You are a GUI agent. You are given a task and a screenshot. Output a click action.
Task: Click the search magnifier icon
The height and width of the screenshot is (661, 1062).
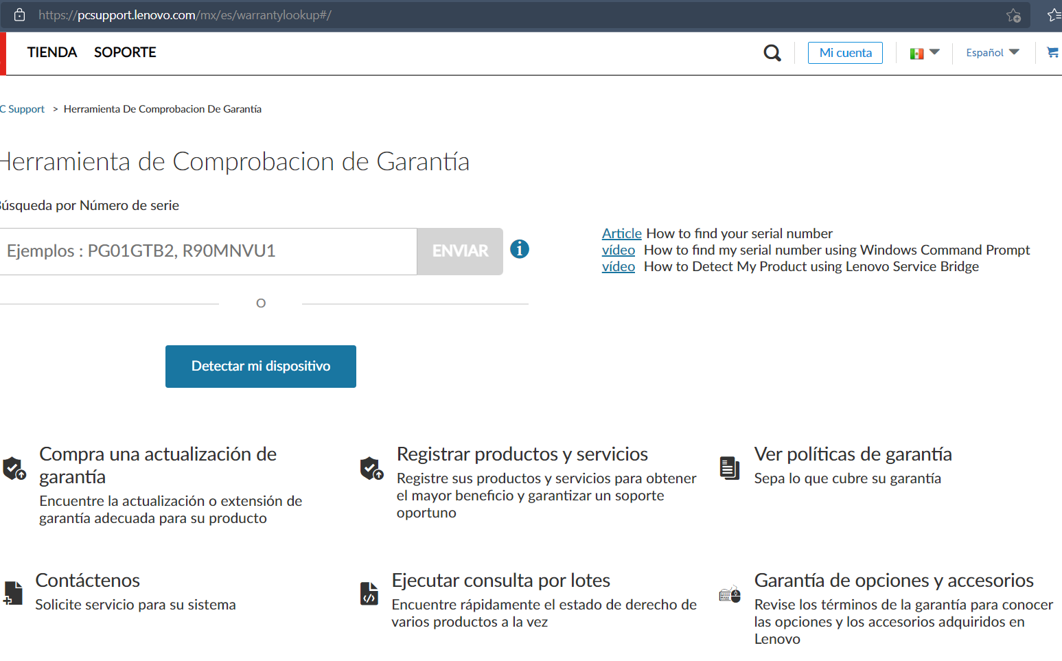(x=772, y=53)
